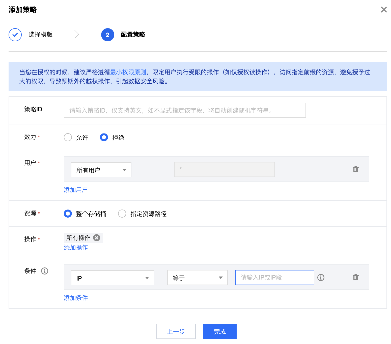Click info icon next to 条件 label
391x344 pixels.
coord(45,271)
